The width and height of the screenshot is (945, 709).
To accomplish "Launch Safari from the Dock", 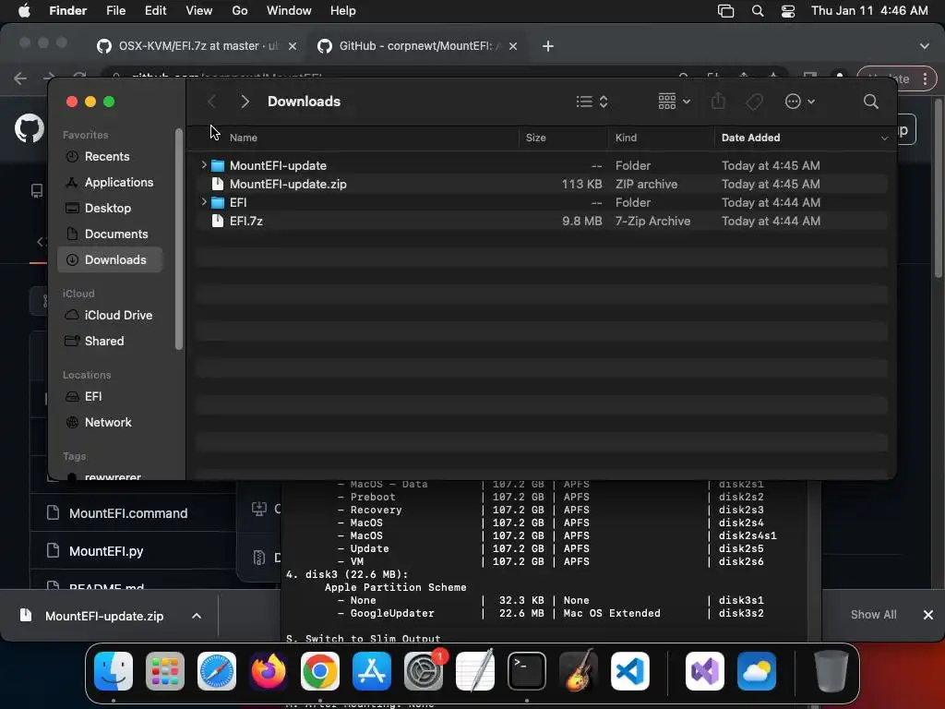I will point(216,671).
